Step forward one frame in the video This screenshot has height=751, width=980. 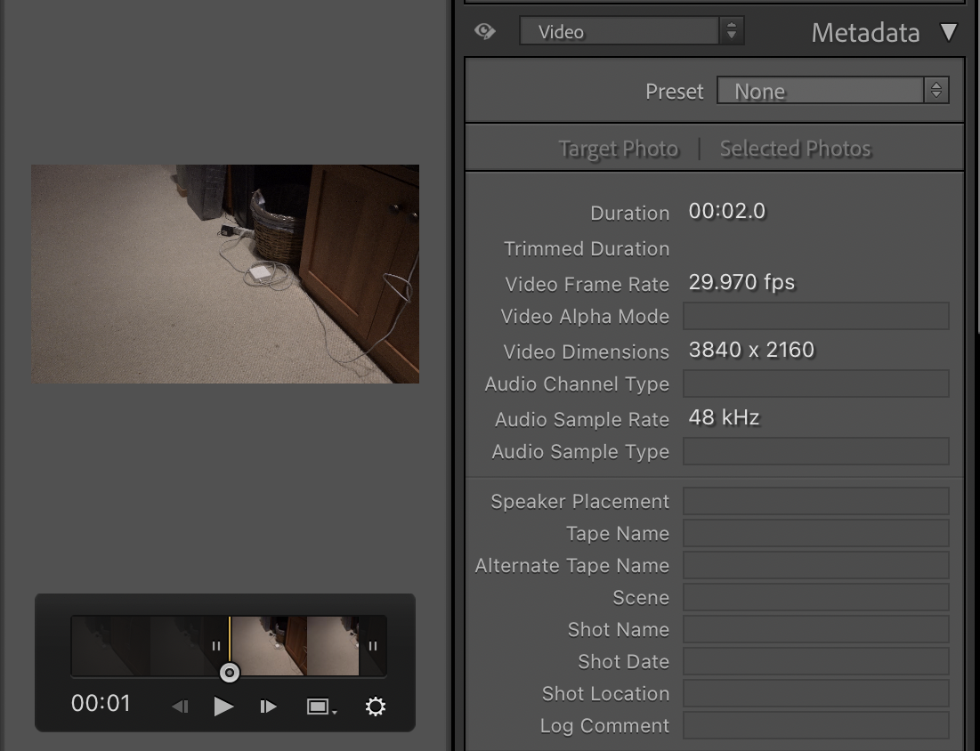tap(268, 706)
